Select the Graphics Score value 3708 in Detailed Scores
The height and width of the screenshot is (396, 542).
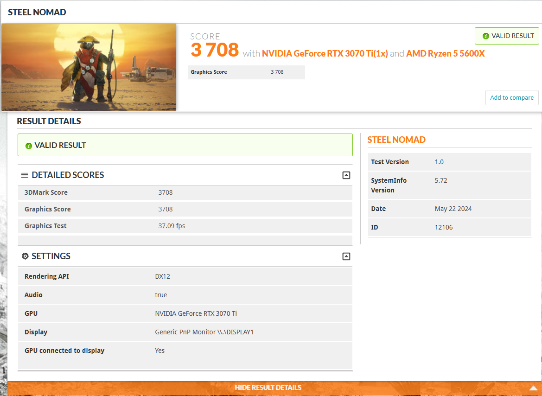[165, 209]
